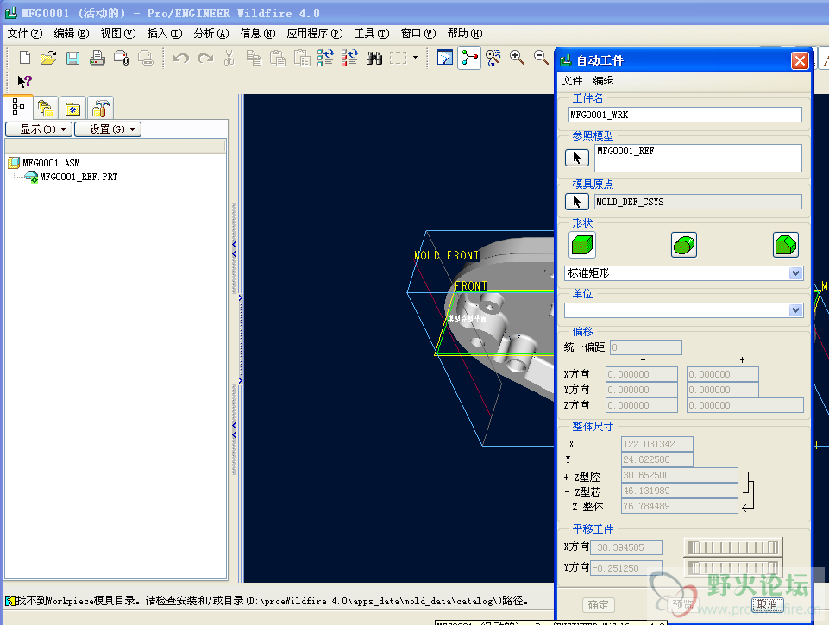Click the Y方向 translate thumbwheel slider
The image size is (829, 625).
(x=734, y=568)
